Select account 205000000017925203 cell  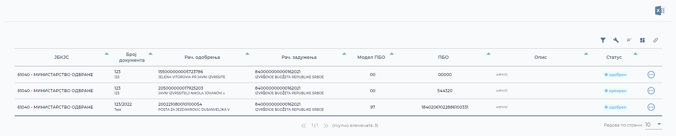point(181,88)
